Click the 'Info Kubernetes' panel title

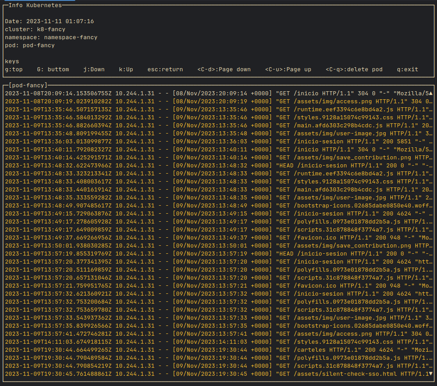[x=35, y=5]
